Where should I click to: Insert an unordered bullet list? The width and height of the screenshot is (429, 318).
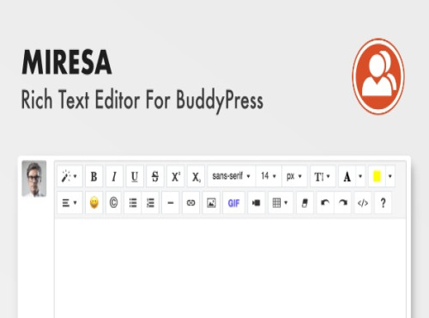133,203
